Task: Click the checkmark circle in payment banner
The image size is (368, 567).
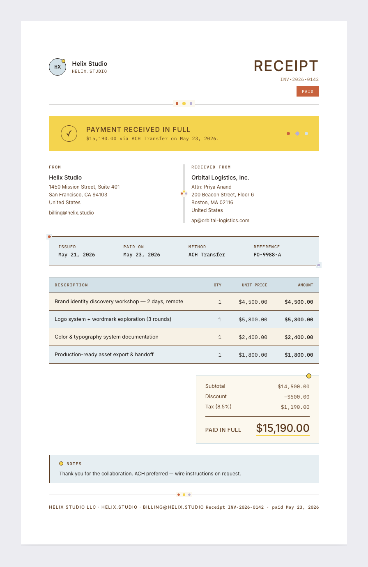Action: click(x=69, y=134)
